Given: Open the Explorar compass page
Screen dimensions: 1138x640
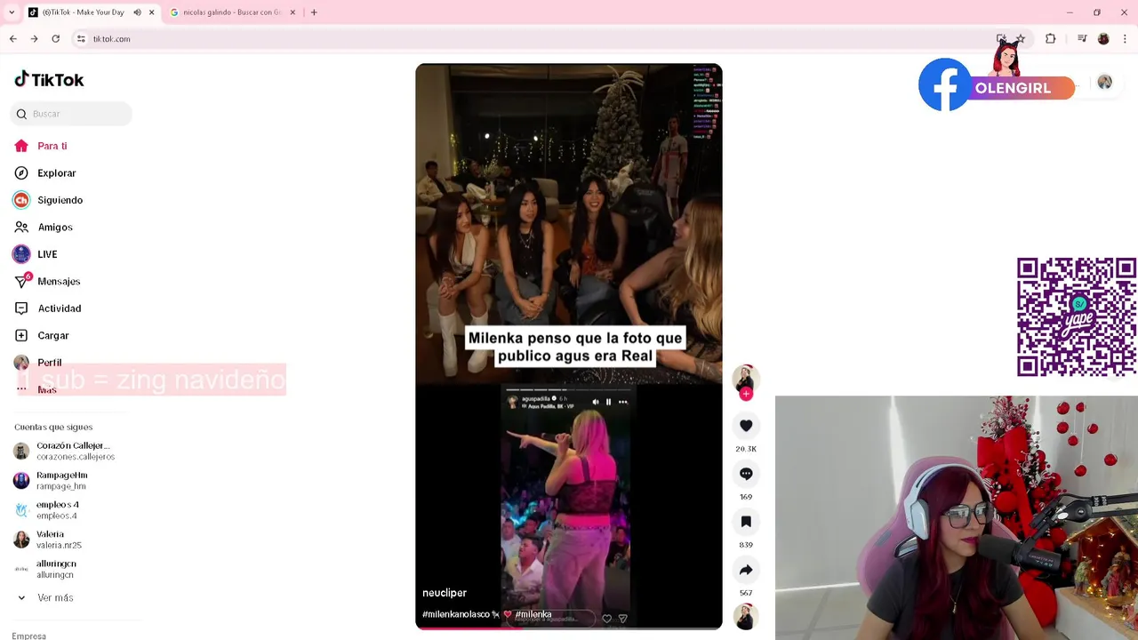Looking at the screenshot, I should click(45, 173).
